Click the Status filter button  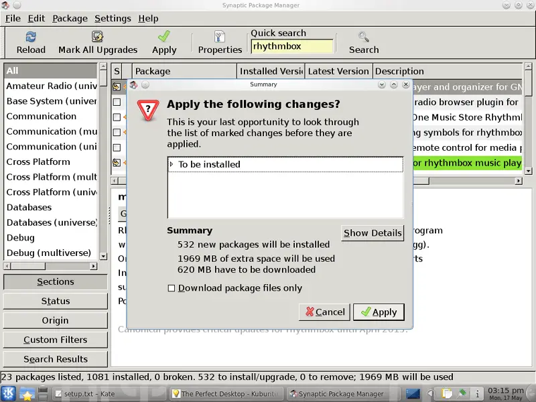click(56, 301)
